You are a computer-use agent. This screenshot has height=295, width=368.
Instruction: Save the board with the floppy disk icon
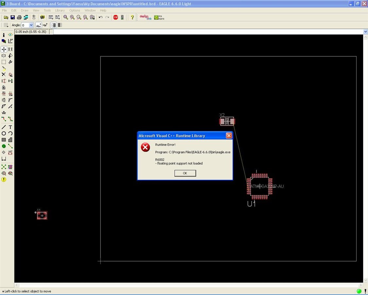pos(13,17)
